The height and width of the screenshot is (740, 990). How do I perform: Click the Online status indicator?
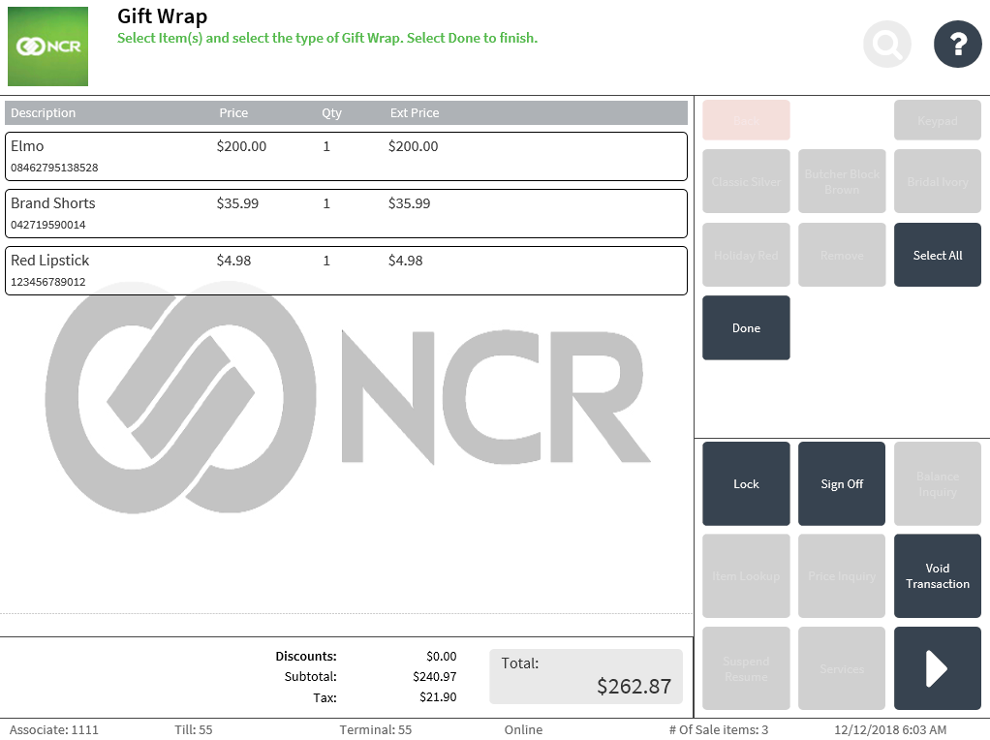pyautogui.click(x=523, y=730)
